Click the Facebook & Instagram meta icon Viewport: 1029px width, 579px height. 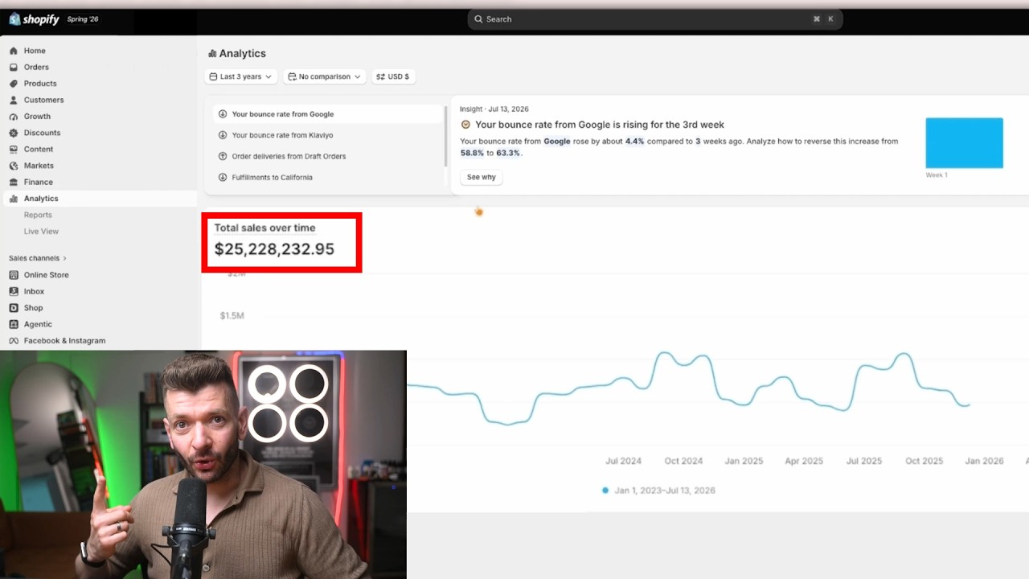[14, 341]
